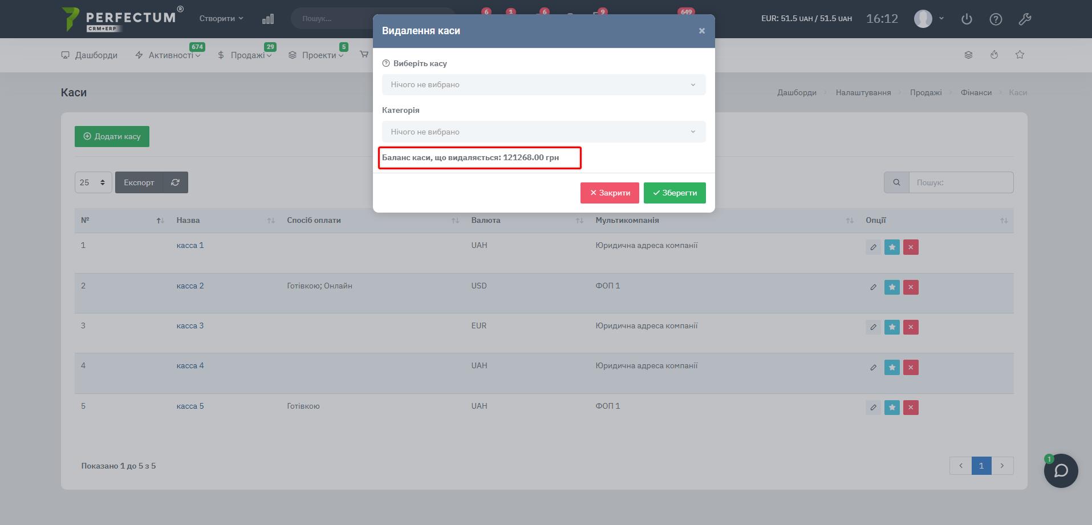Open the Продажі menu
The width and height of the screenshot is (1092, 525).
pyautogui.click(x=245, y=55)
